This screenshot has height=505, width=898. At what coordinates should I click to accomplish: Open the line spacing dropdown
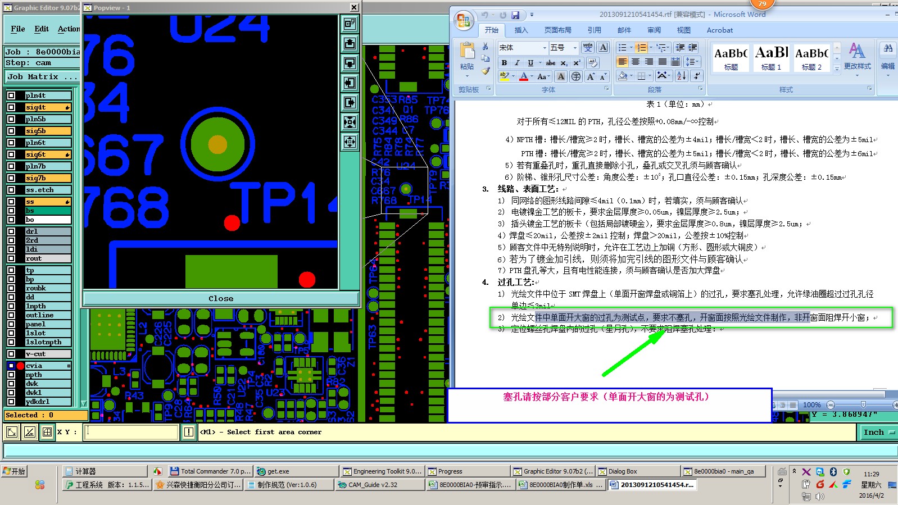(692, 62)
